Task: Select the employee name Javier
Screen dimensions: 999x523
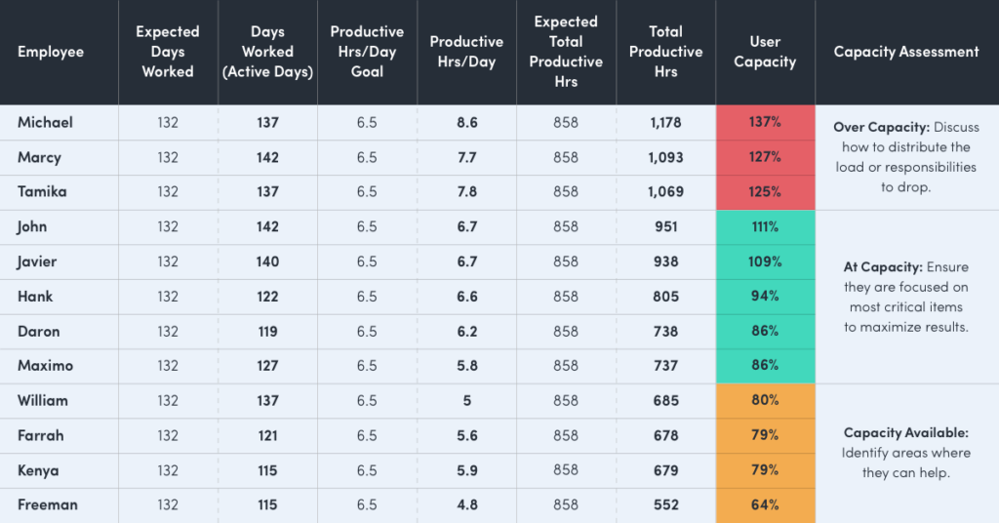Action: coord(37,261)
